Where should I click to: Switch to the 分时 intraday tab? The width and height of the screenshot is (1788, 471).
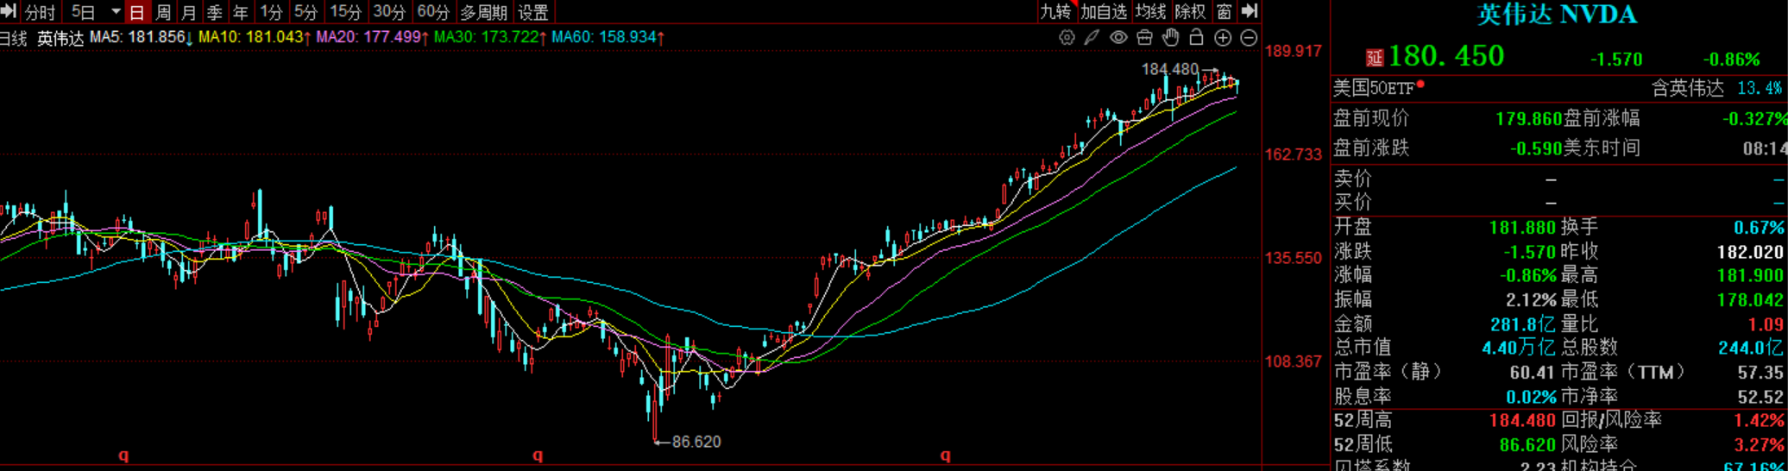point(40,12)
